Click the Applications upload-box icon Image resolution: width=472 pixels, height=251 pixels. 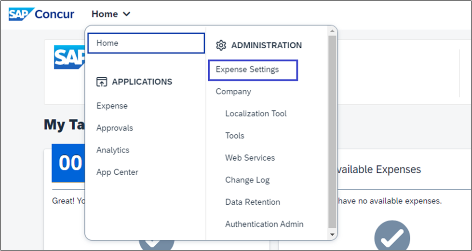102,82
